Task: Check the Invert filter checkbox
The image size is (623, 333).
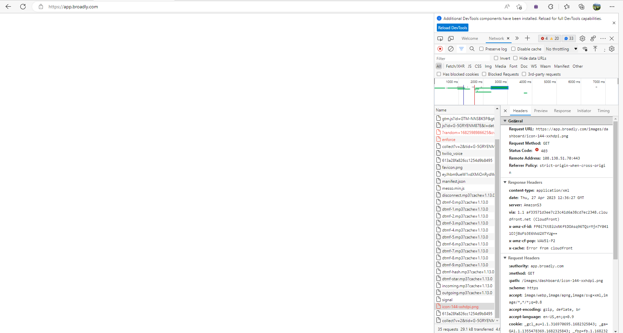Action: coord(496,58)
